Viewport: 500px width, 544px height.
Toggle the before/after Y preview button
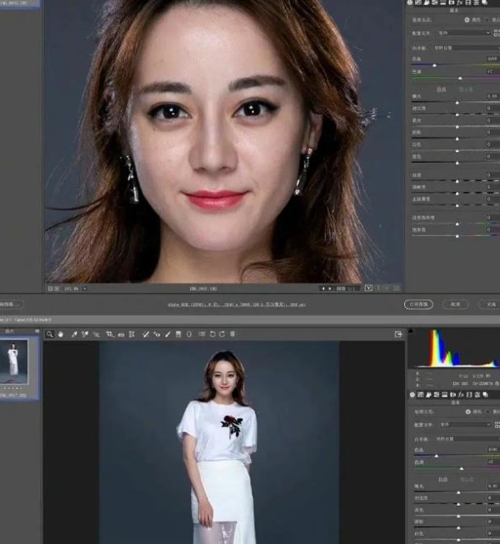click(x=368, y=289)
